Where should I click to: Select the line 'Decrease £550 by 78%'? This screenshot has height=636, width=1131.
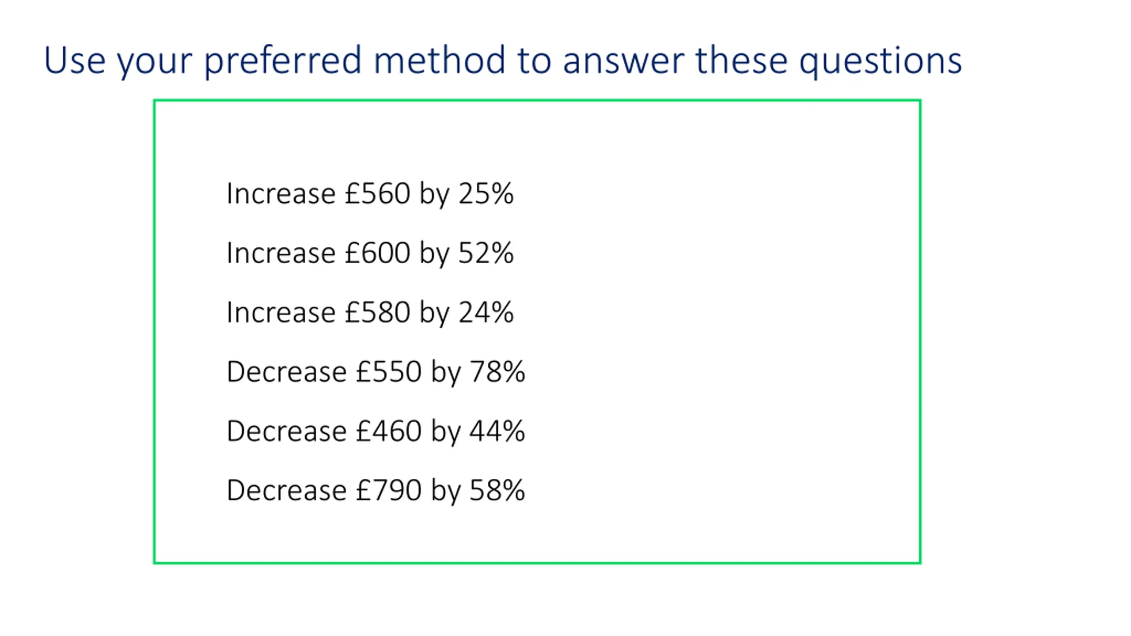[376, 372]
